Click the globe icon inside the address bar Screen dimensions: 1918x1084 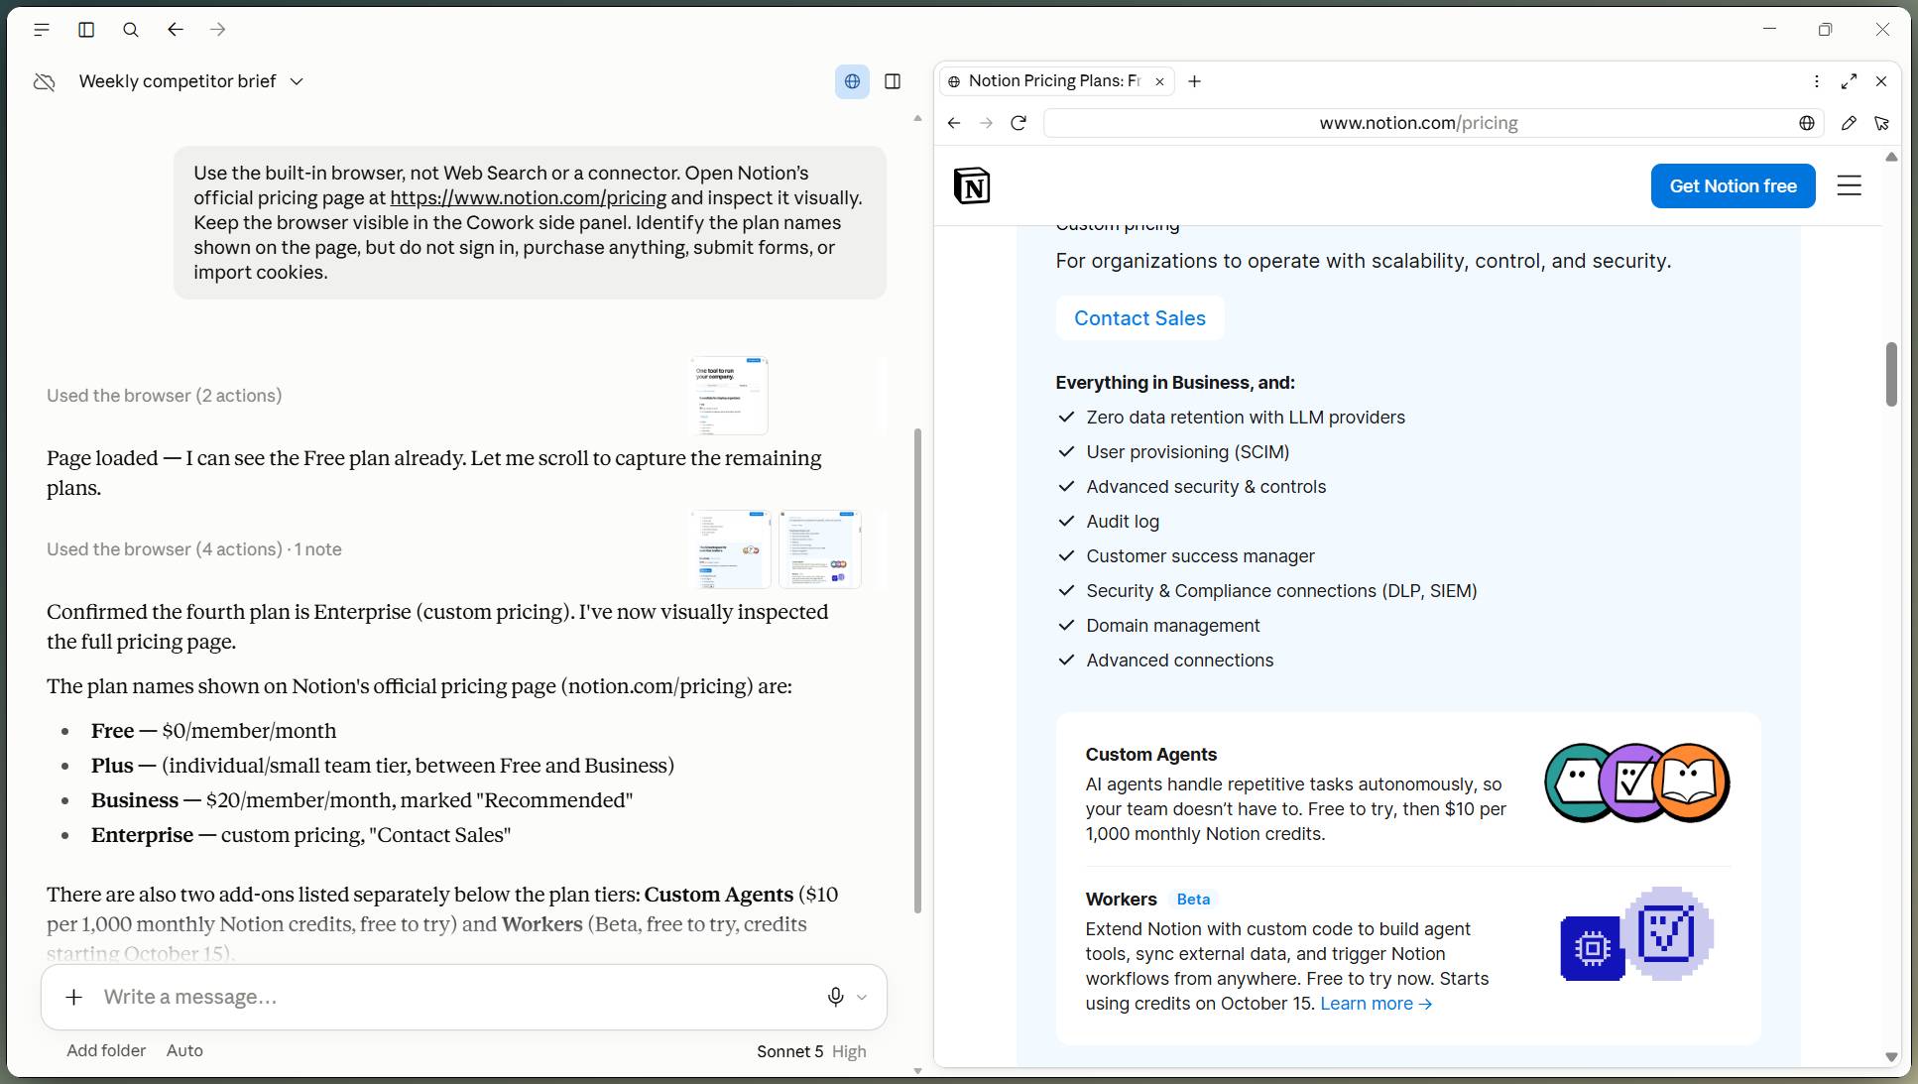coord(1807,123)
